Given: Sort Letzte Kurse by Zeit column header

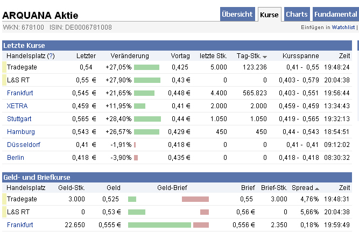Looking at the screenshot, I should pyautogui.click(x=344, y=56).
